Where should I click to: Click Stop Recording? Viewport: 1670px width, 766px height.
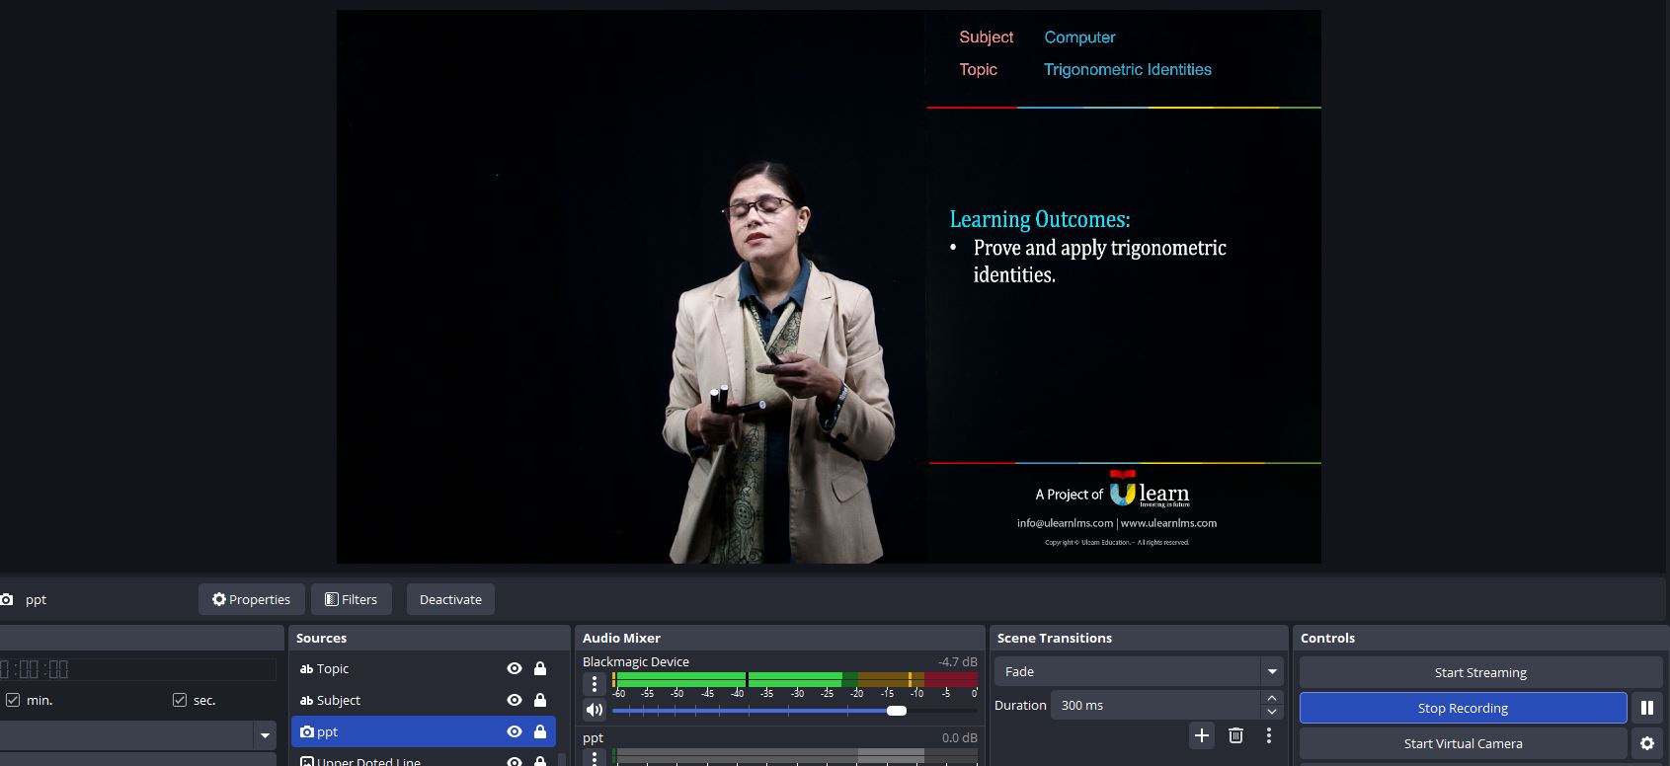[1463, 708]
